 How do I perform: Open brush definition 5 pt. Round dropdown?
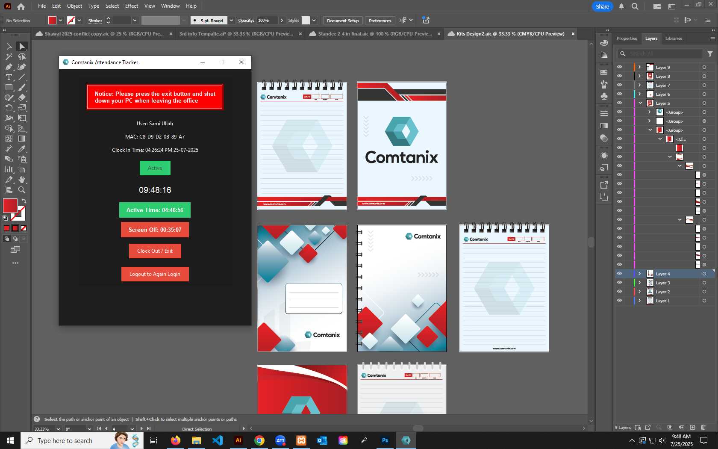[x=231, y=21]
